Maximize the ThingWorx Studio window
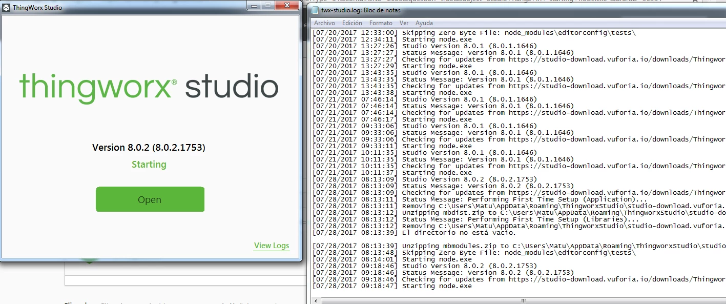 point(267,5)
